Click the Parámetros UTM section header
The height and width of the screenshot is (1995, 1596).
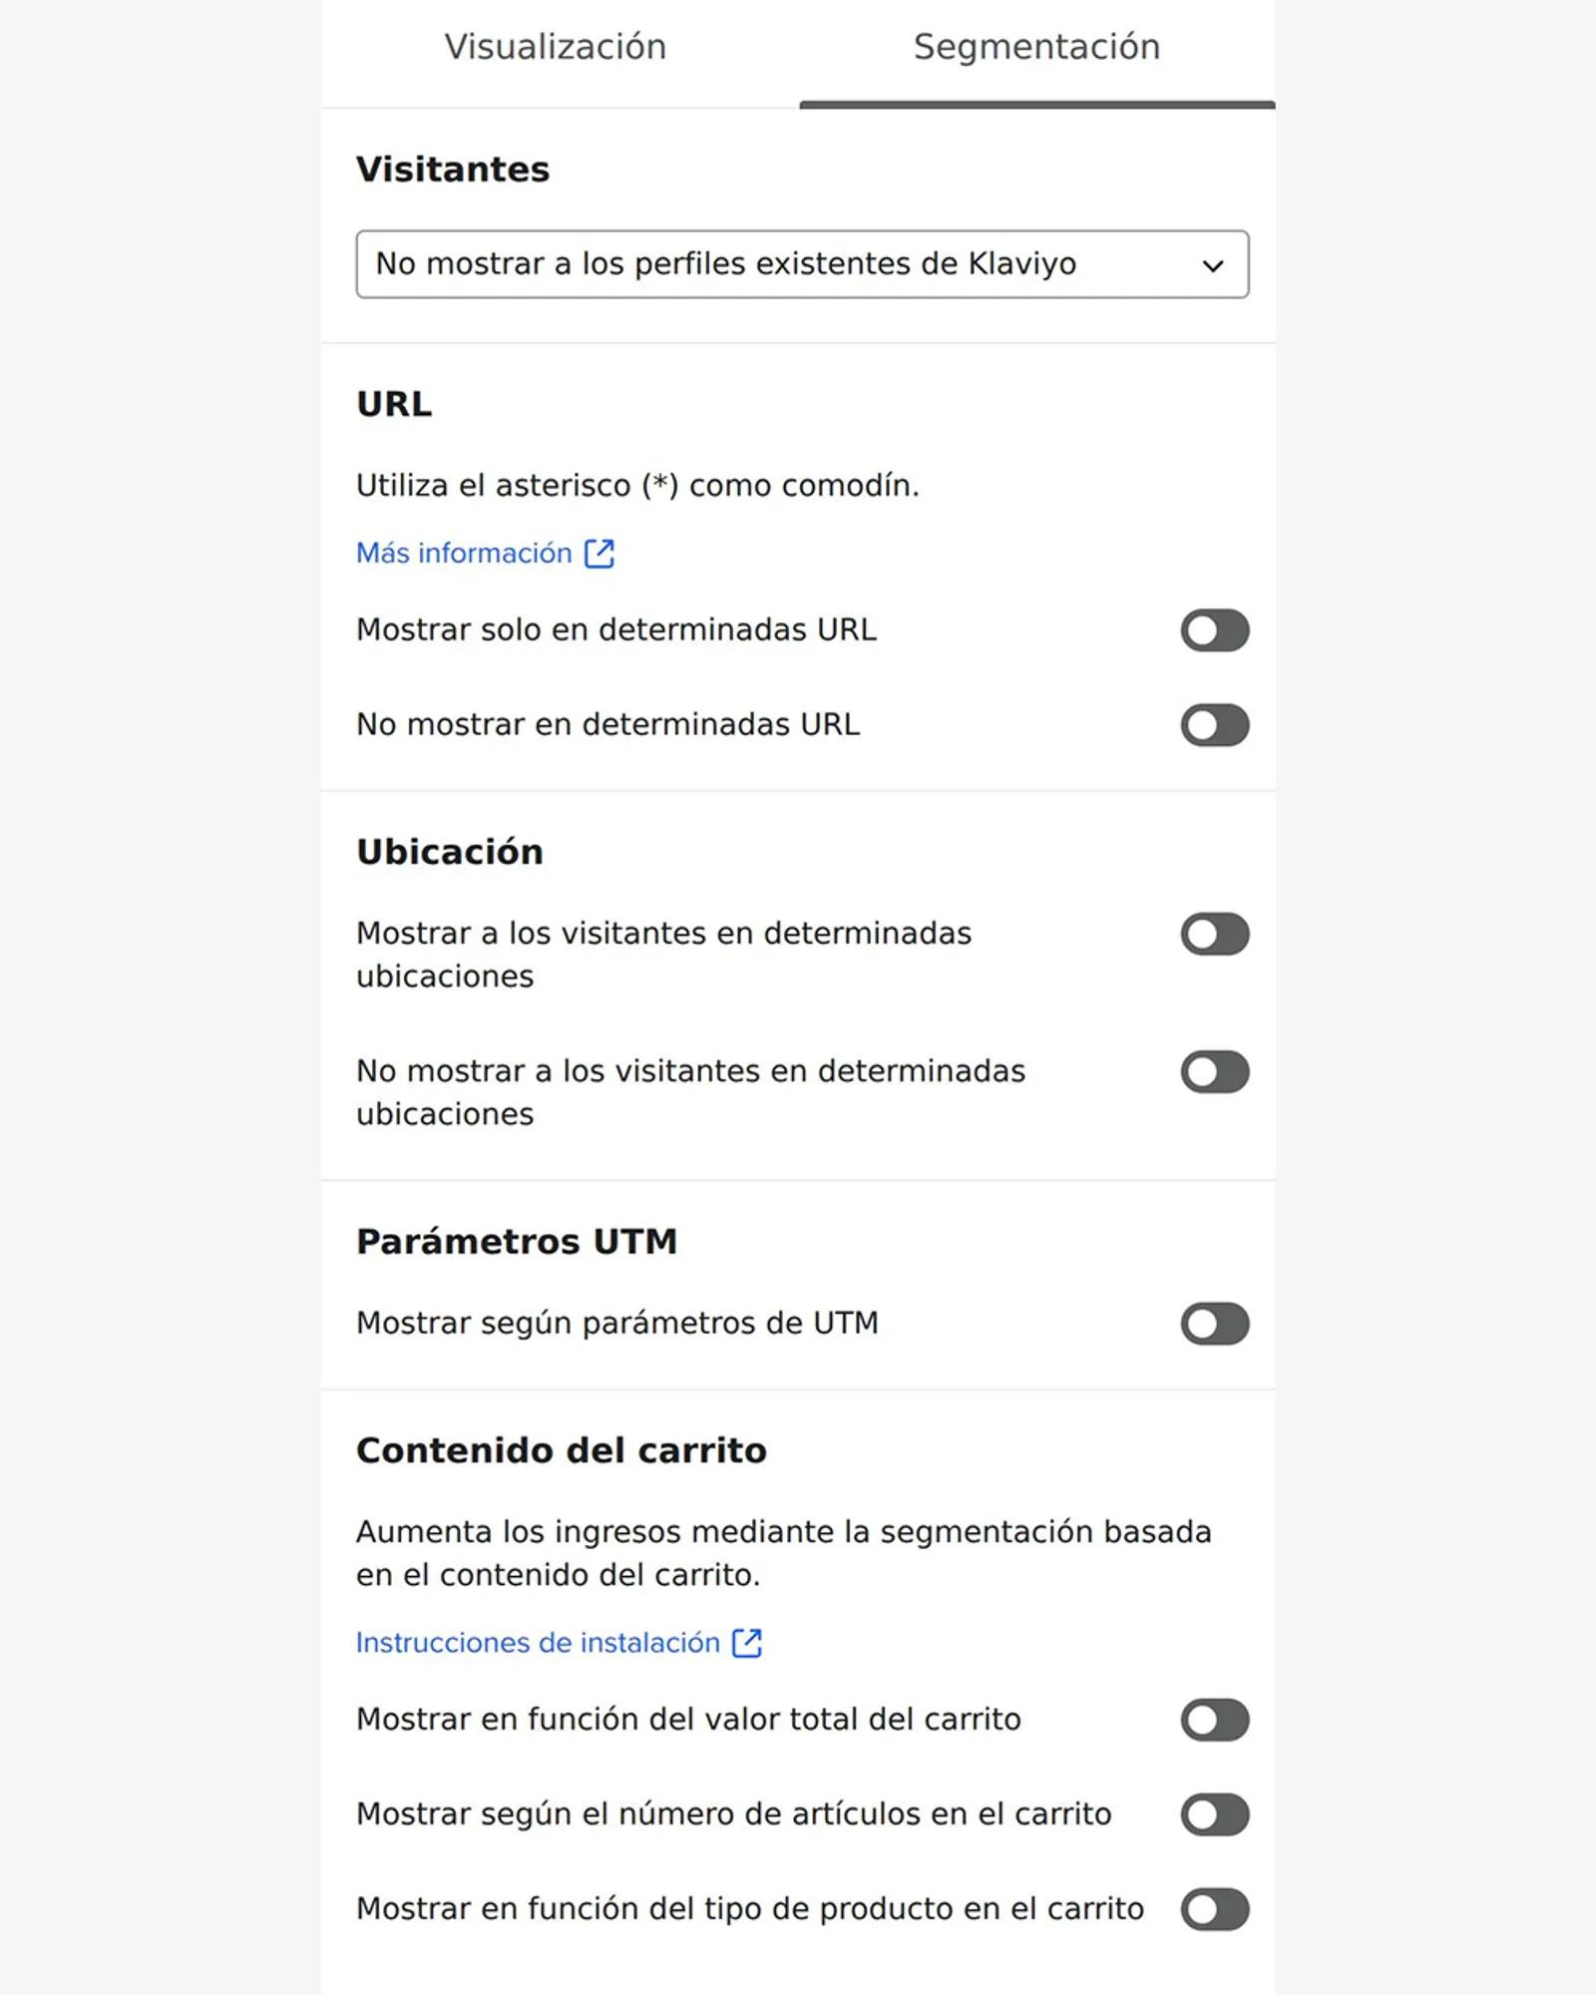[x=517, y=1240]
